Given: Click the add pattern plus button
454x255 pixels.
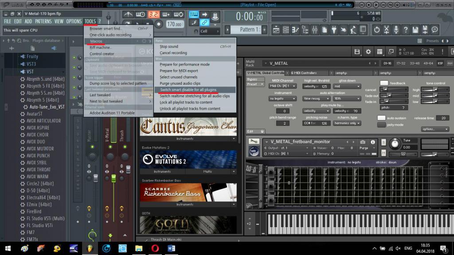Looking at the screenshot, I should [264, 30].
